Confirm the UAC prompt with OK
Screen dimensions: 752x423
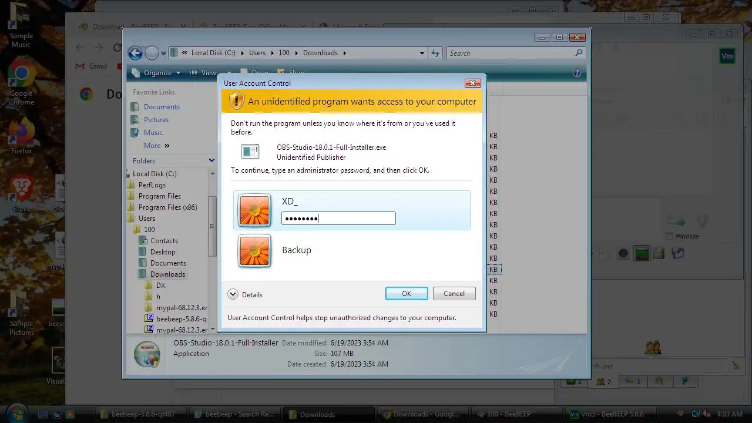click(x=407, y=294)
